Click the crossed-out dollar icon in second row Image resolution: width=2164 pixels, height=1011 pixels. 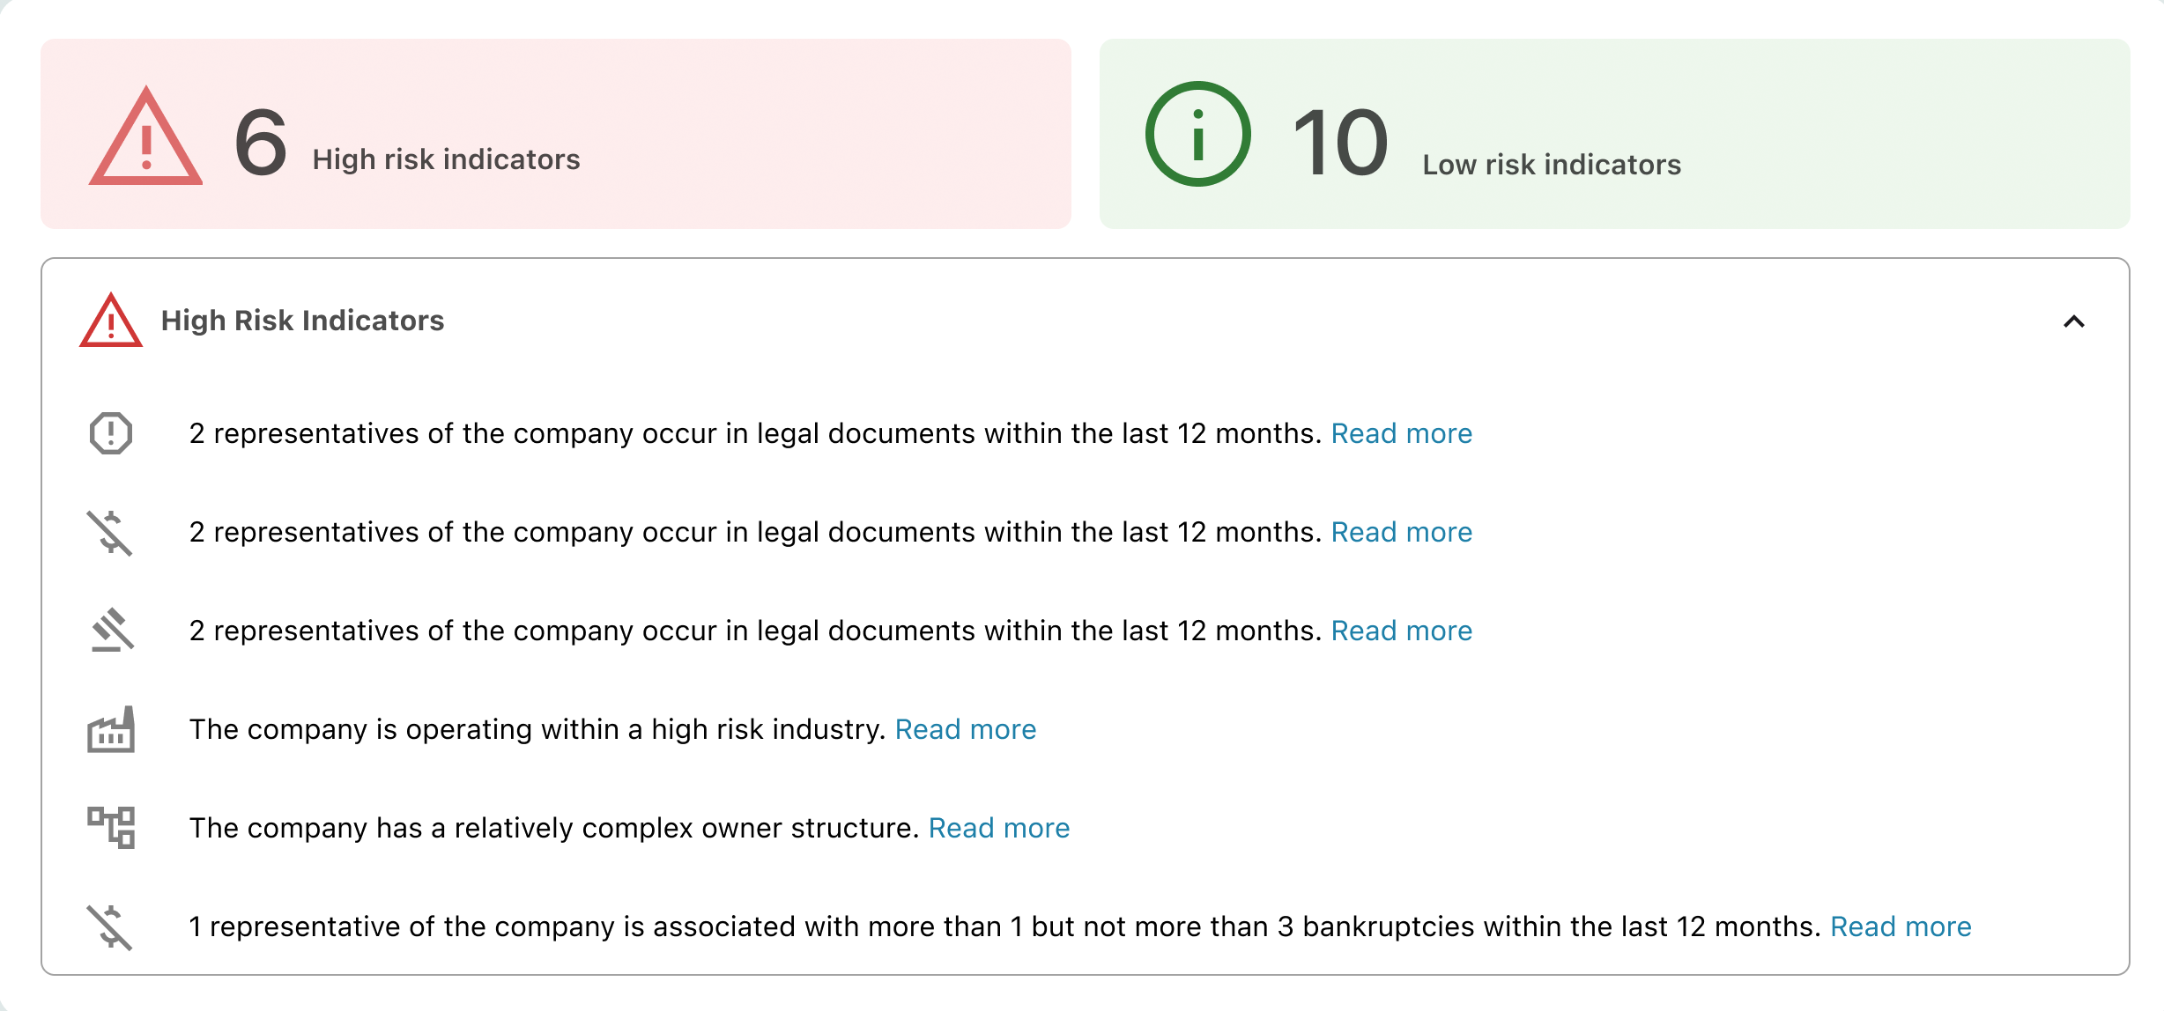[x=110, y=533]
